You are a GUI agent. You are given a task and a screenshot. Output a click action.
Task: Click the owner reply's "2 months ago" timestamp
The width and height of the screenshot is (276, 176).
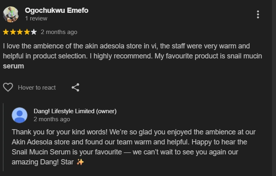coord(52,119)
